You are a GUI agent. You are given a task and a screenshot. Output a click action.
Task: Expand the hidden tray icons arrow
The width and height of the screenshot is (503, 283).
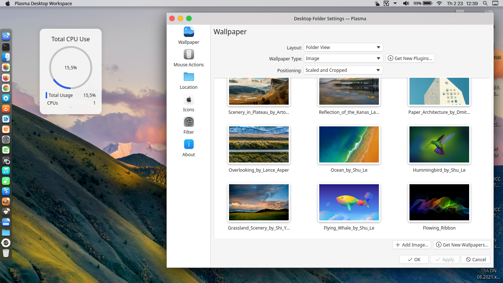point(395,3)
